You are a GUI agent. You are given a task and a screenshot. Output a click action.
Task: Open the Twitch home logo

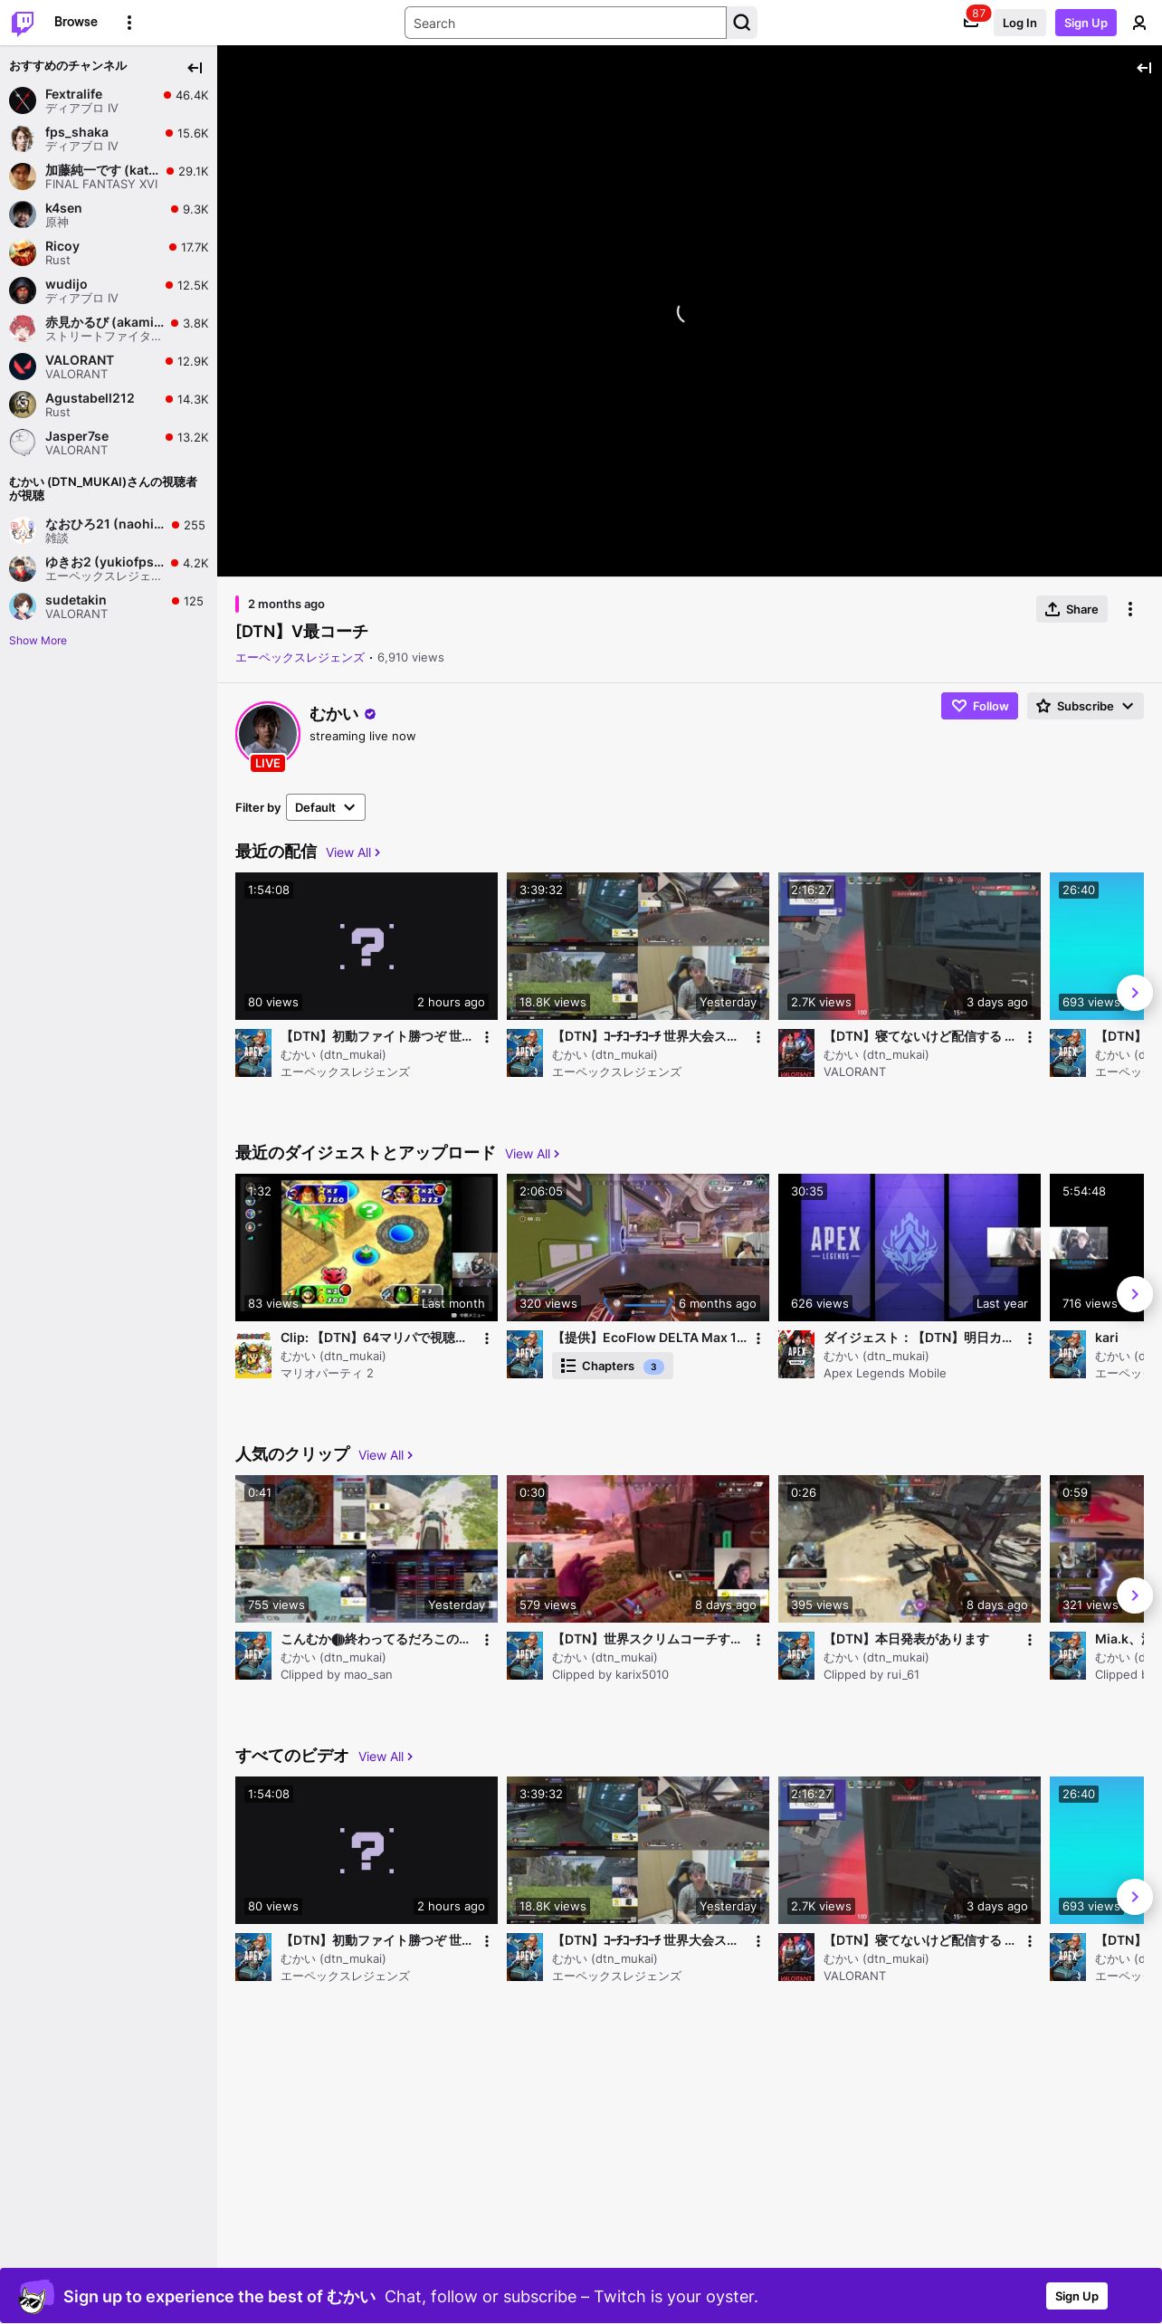[23, 23]
